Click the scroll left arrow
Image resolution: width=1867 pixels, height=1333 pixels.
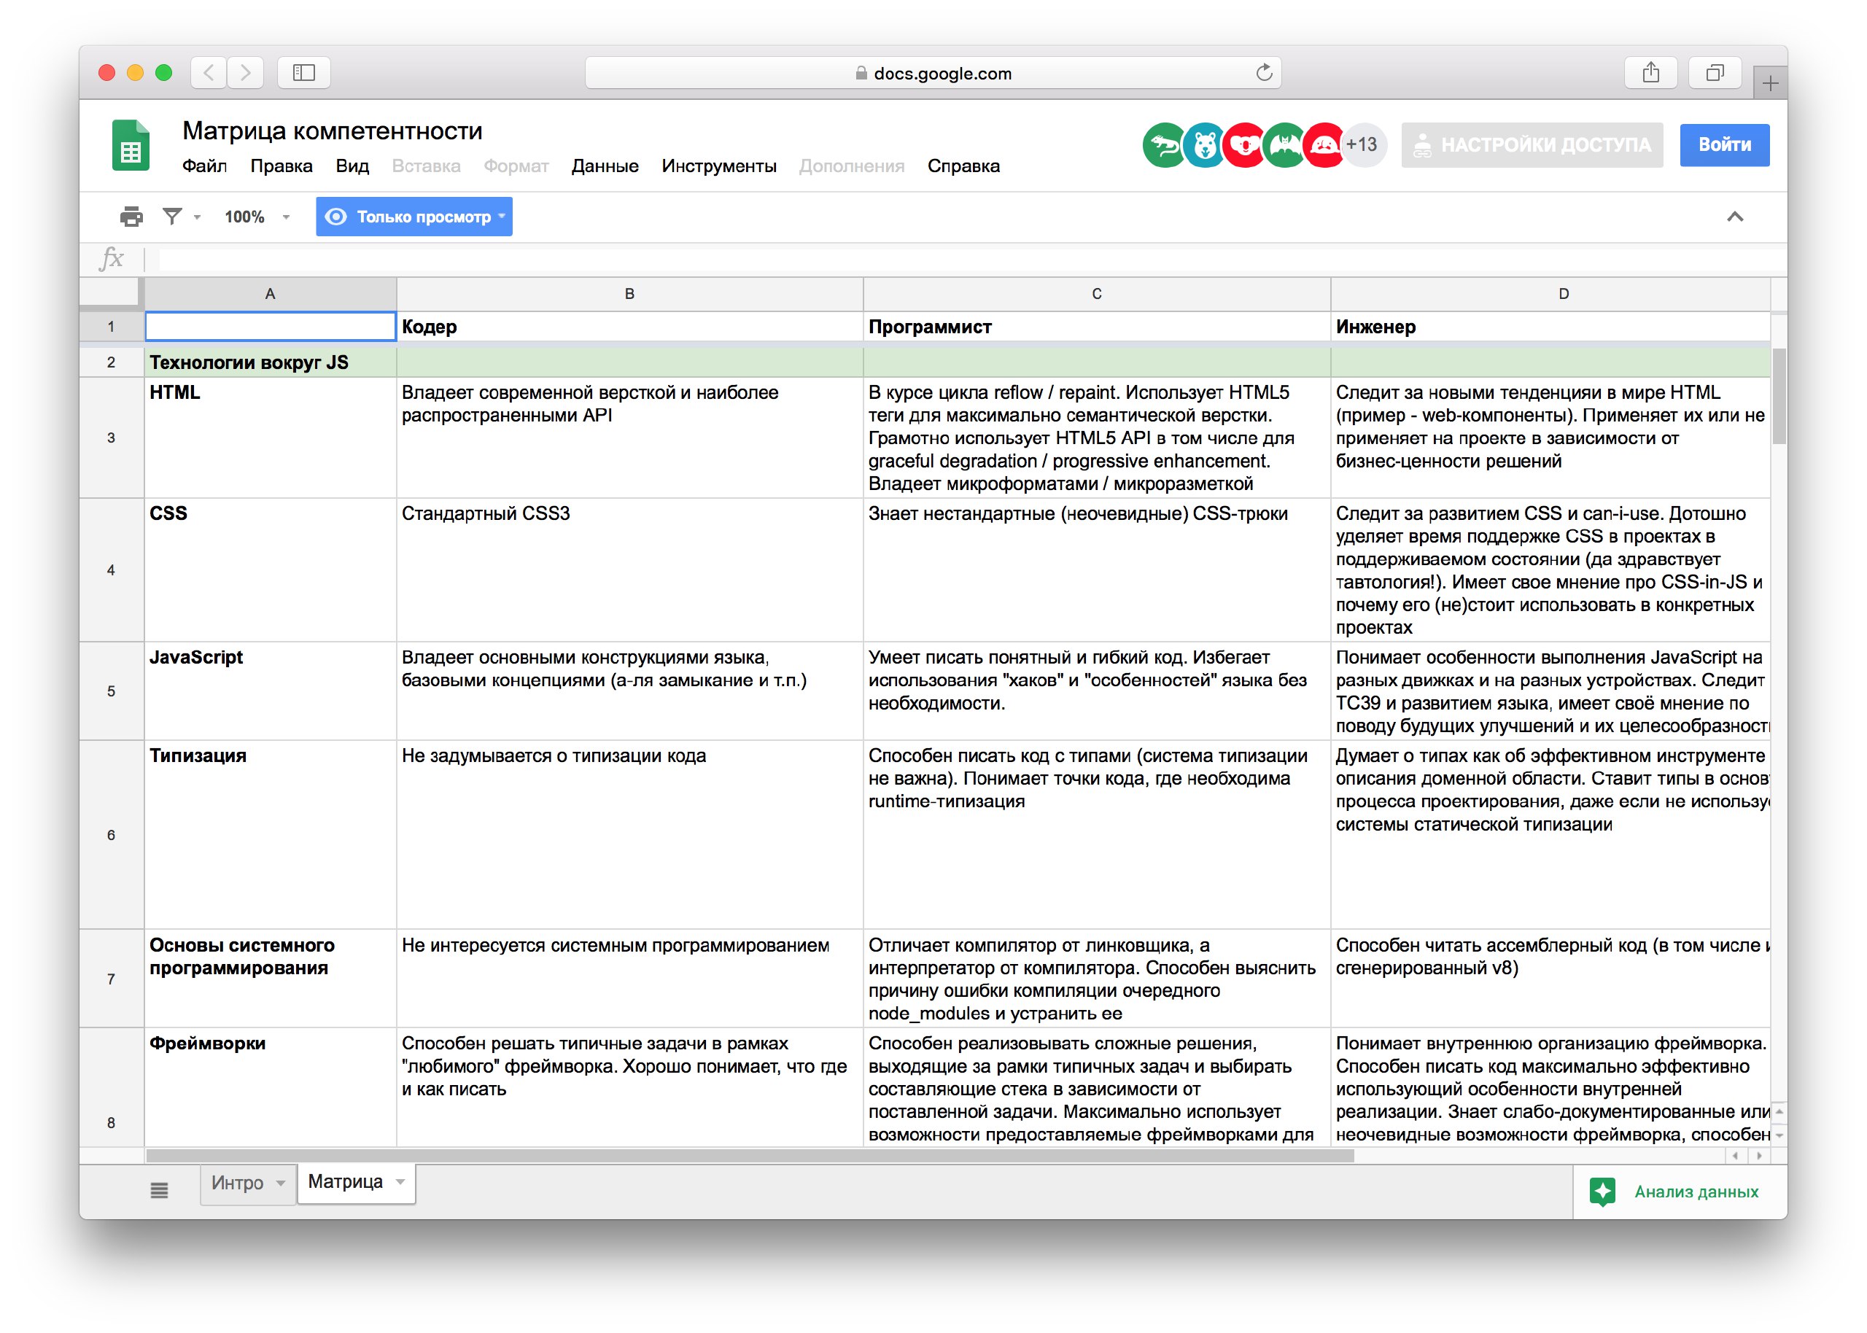click(x=1735, y=1156)
